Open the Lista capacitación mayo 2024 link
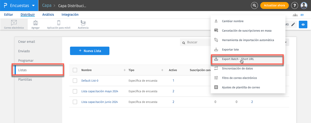This screenshot has width=311, height=123. (x=100, y=91)
